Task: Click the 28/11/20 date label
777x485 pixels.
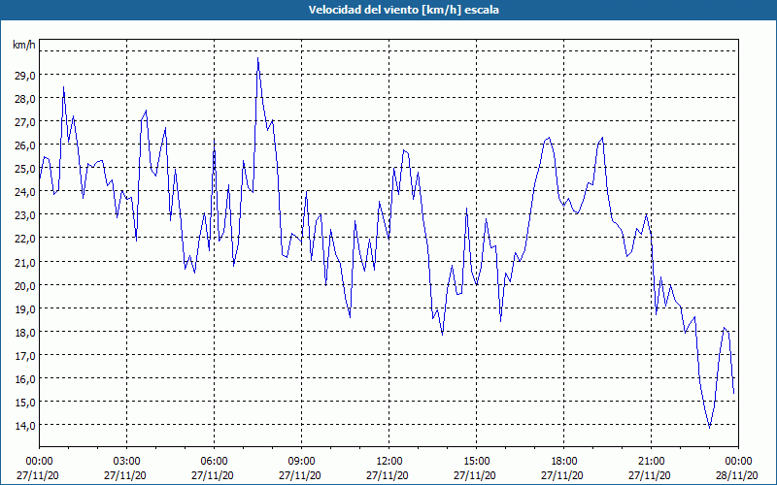Action: click(737, 475)
